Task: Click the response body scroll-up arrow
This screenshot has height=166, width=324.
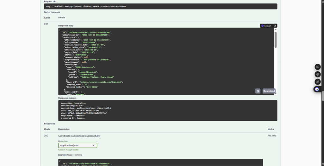Action: [x=276, y=30]
